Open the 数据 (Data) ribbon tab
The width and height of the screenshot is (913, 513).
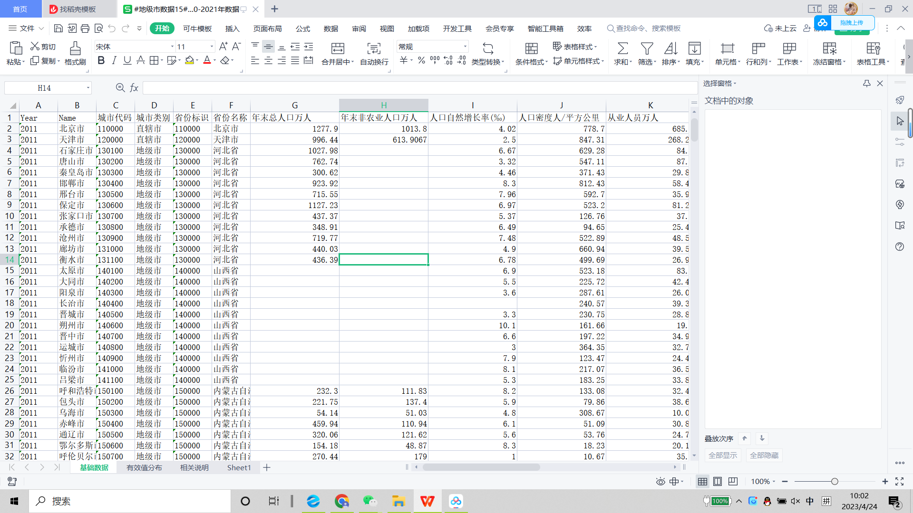pos(330,28)
